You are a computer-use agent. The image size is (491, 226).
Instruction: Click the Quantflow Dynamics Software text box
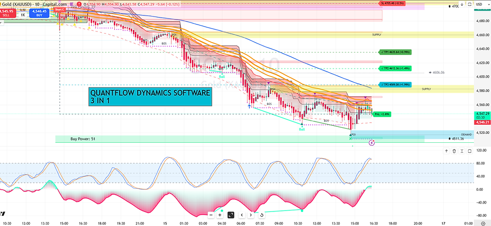pyautogui.click(x=150, y=96)
